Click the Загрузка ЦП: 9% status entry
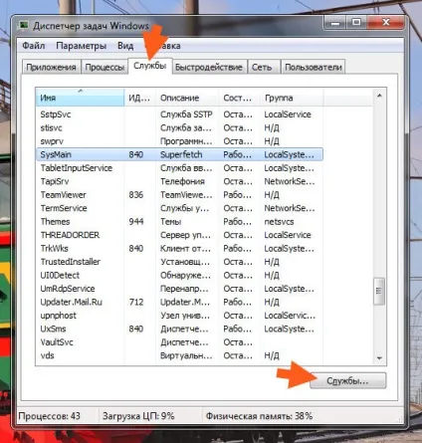Viewport: 422px width, 443px height. pyautogui.click(x=138, y=416)
